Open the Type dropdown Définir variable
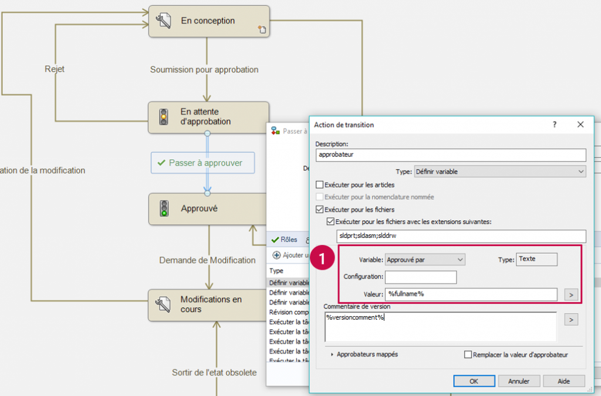Screen dimensions: 601x396 (x=500, y=172)
